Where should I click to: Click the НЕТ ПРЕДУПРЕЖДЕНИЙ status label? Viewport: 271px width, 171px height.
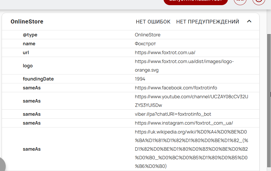pos(208,22)
